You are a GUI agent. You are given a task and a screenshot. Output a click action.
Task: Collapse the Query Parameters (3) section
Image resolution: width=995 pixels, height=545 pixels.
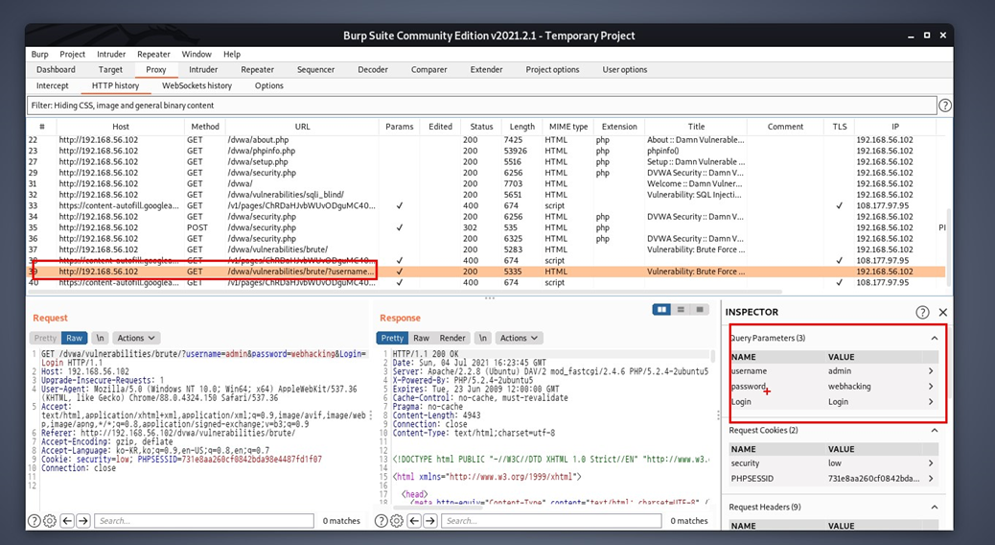click(934, 338)
